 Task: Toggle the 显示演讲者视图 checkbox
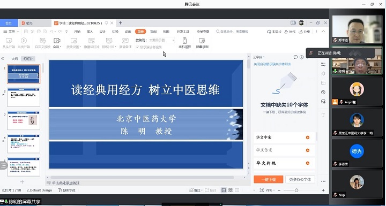click(137, 47)
